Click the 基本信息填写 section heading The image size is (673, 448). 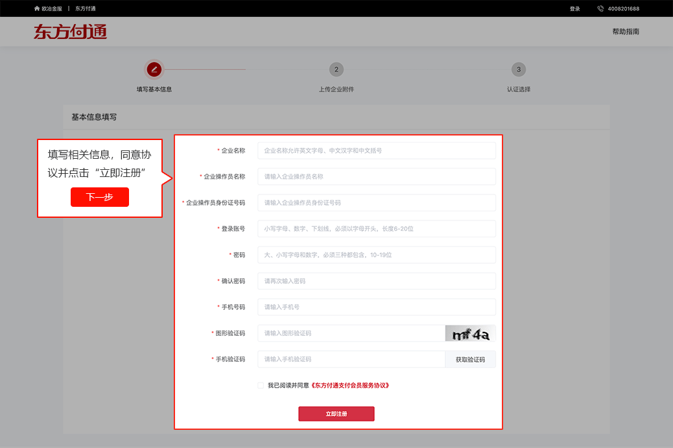pos(94,117)
